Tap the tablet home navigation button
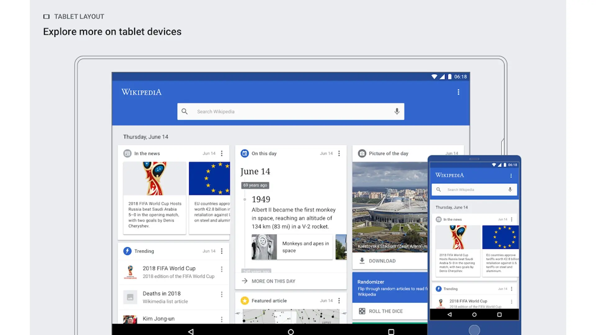Image resolution: width=596 pixels, height=335 pixels. [x=291, y=332]
